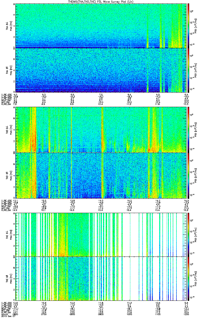Click the '0800' time tick label

tap(72, 314)
